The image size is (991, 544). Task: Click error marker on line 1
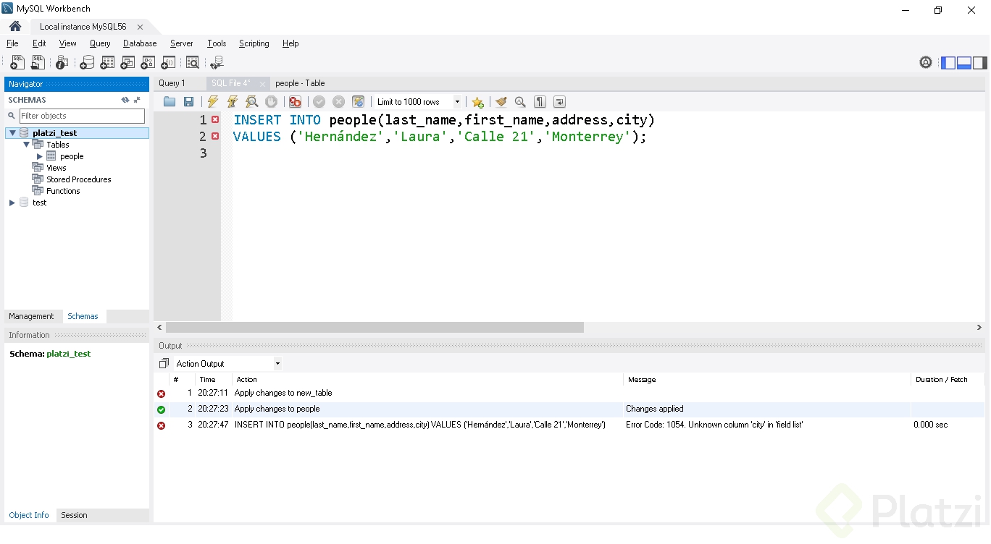pos(215,119)
